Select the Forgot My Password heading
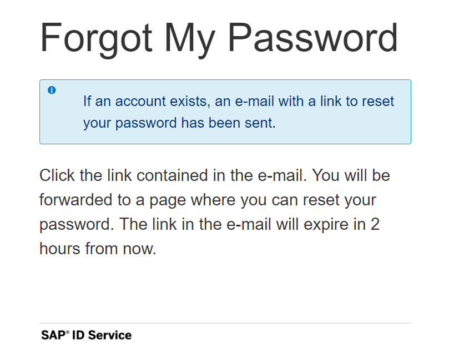Viewport: 469px width, 353px height. point(219,39)
